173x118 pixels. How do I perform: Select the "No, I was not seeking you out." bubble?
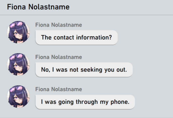pos(84,70)
